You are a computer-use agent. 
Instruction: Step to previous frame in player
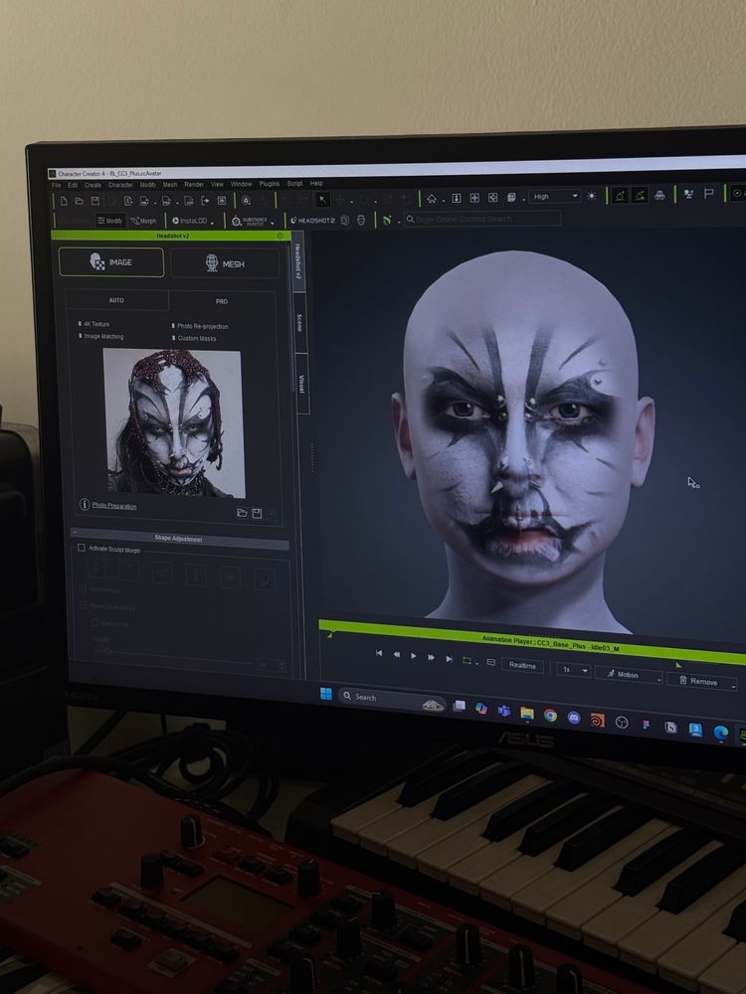(x=397, y=655)
